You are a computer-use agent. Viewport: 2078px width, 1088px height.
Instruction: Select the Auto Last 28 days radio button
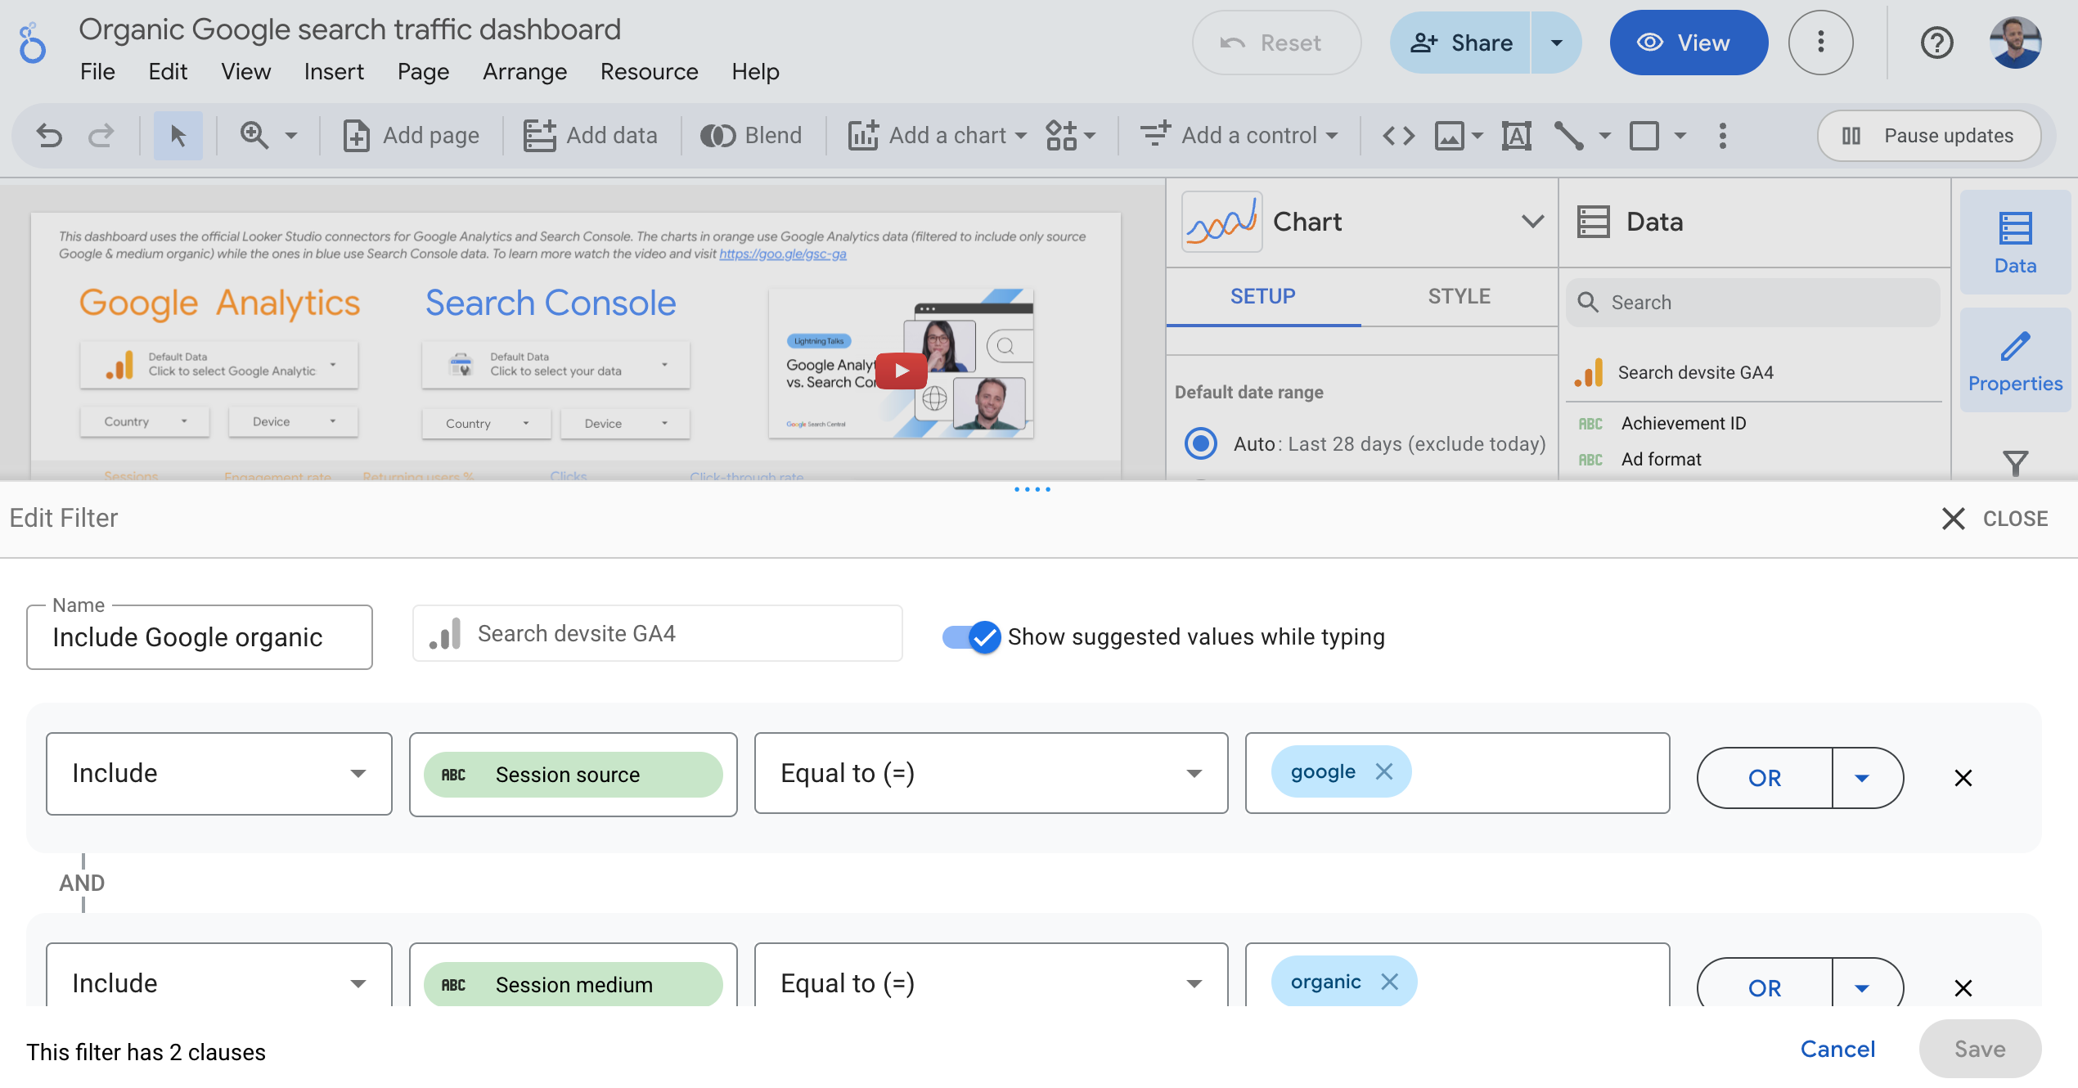(1199, 443)
